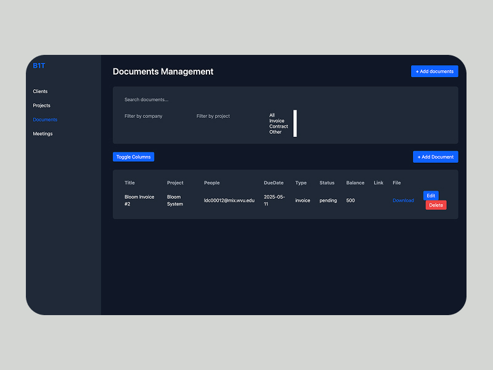Choose 'Invoice' in the type filter list
The height and width of the screenshot is (370, 493).
click(277, 121)
